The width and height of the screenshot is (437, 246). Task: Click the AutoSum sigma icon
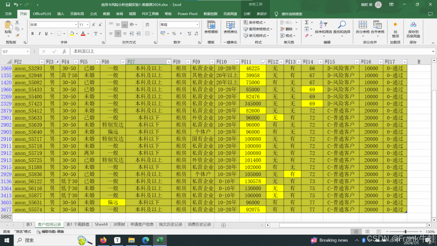[x=307, y=23]
